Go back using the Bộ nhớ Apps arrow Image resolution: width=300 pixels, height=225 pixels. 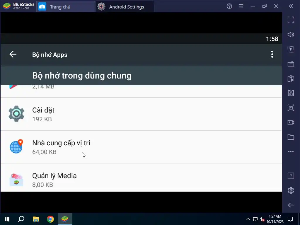pyautogui.click(x=13, y=54)
